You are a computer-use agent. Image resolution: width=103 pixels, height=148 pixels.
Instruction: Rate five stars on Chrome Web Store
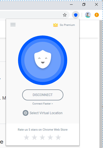tap(58, 137)
